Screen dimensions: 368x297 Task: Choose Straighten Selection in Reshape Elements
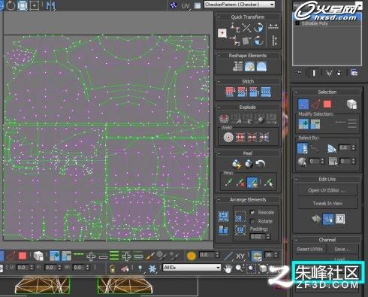(x=237, y=66)
